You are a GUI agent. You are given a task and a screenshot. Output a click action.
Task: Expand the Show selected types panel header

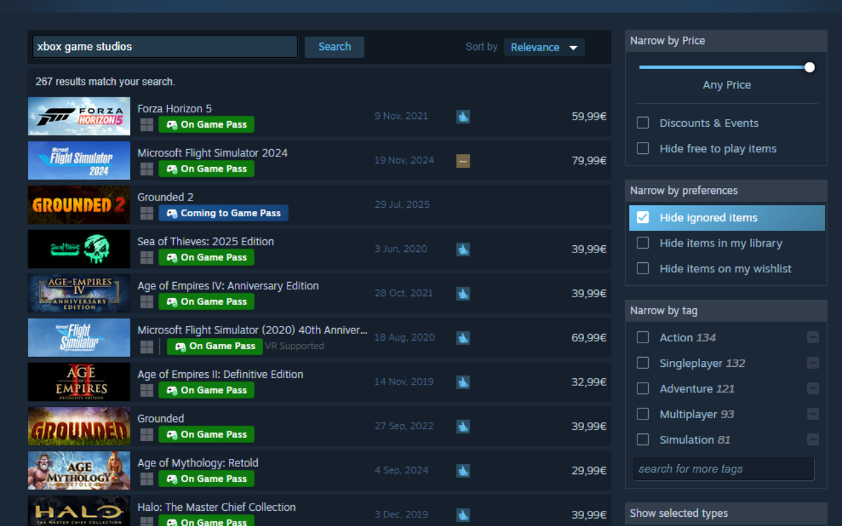click(x=726, y=514)
